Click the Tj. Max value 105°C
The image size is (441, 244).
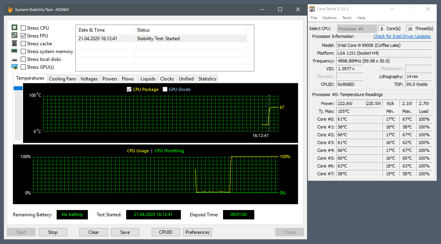[359, 111]
